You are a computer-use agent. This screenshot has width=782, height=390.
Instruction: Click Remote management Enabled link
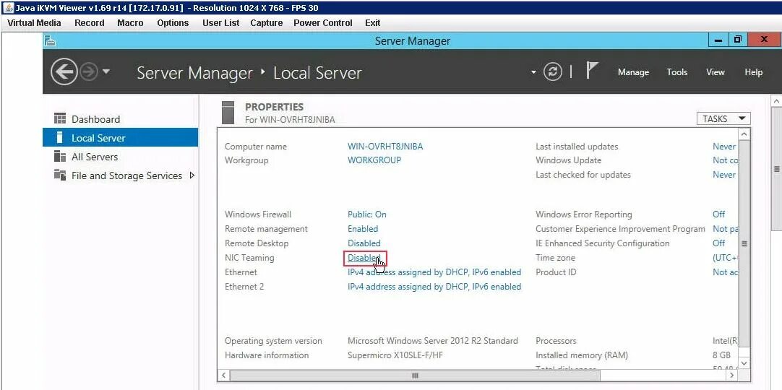[363, 229]
